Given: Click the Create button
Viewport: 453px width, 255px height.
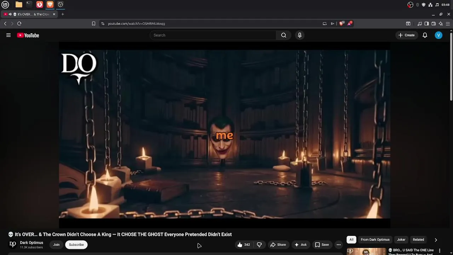Looking at the screenshot, I should 406,35.
